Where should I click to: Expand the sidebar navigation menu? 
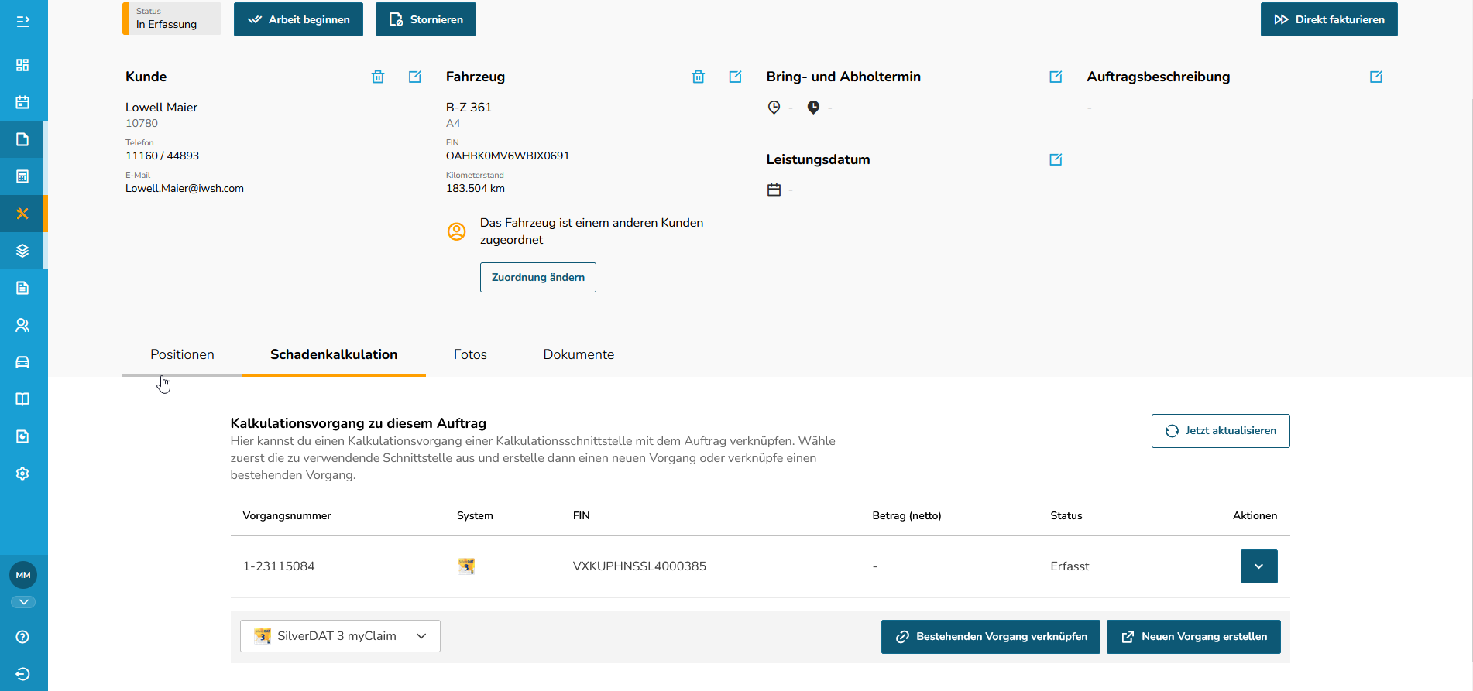[x=22, y=22]
